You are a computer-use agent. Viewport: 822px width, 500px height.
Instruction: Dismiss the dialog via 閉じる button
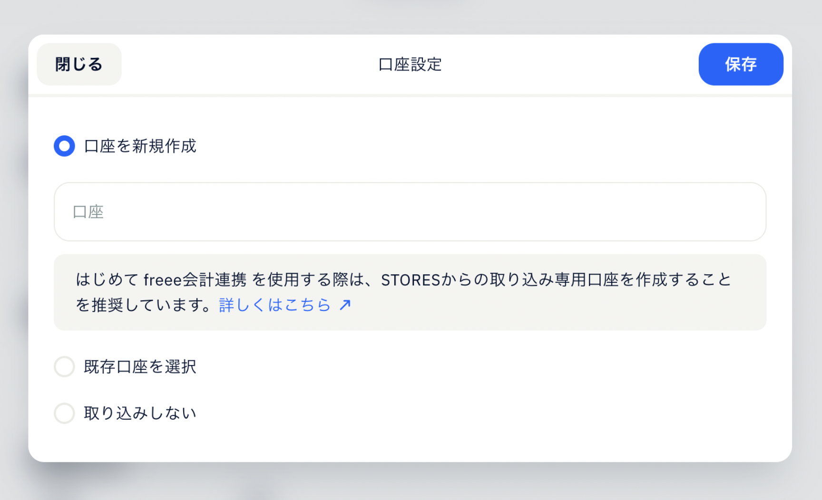point(79,64)
